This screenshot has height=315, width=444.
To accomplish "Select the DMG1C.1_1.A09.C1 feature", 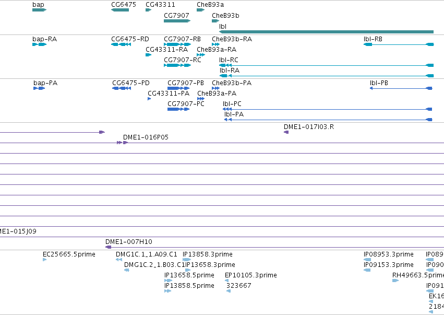I will coord(119,260).
